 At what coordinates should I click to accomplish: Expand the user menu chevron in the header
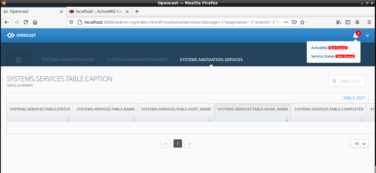coord(367,35)
